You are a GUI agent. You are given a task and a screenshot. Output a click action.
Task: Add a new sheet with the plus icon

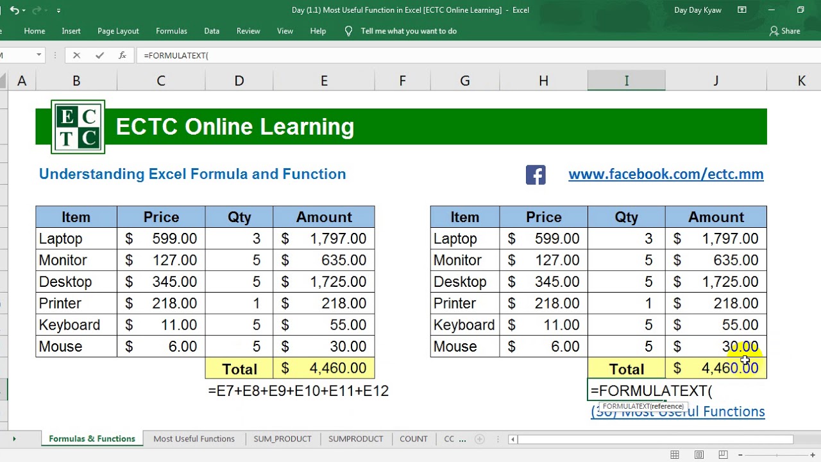[479, 439]
